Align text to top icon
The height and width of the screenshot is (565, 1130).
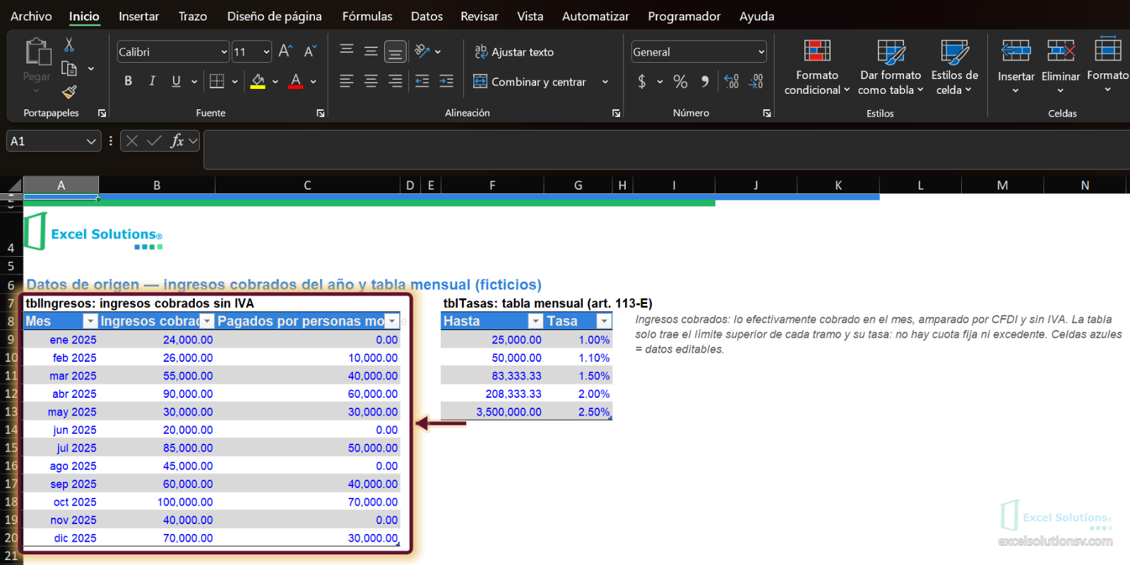(x=347, y=51)
